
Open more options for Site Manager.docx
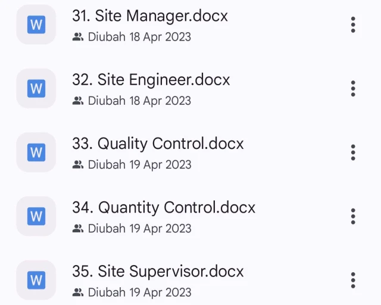(353, 25)
